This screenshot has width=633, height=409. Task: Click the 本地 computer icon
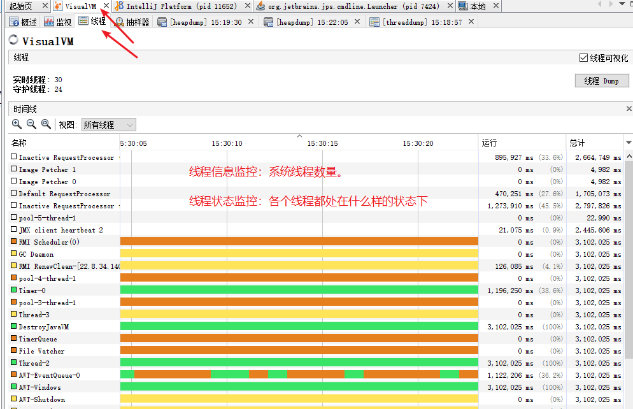463,6
